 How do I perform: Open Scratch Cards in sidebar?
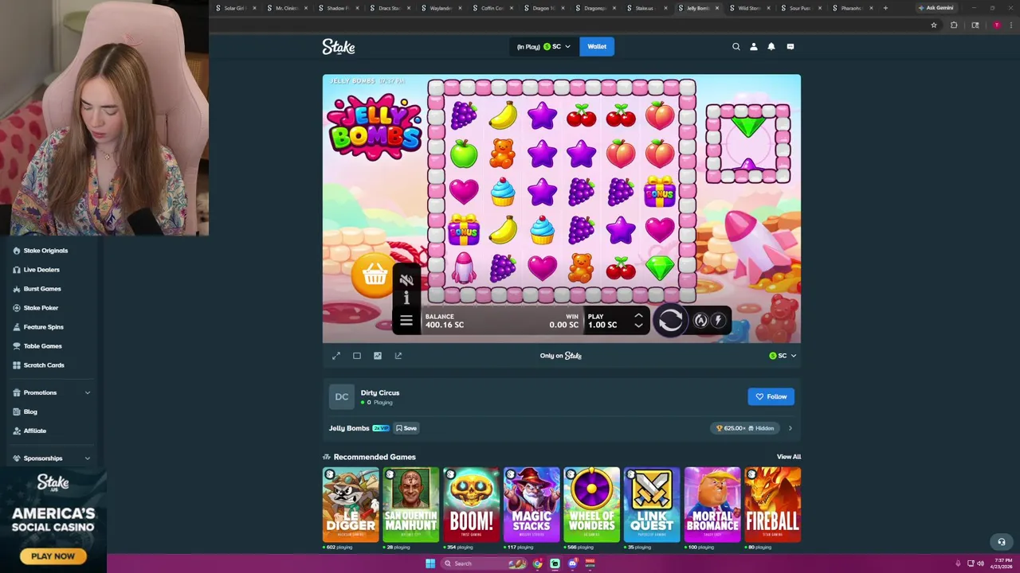pyautogui.click(x=44, y=365)
